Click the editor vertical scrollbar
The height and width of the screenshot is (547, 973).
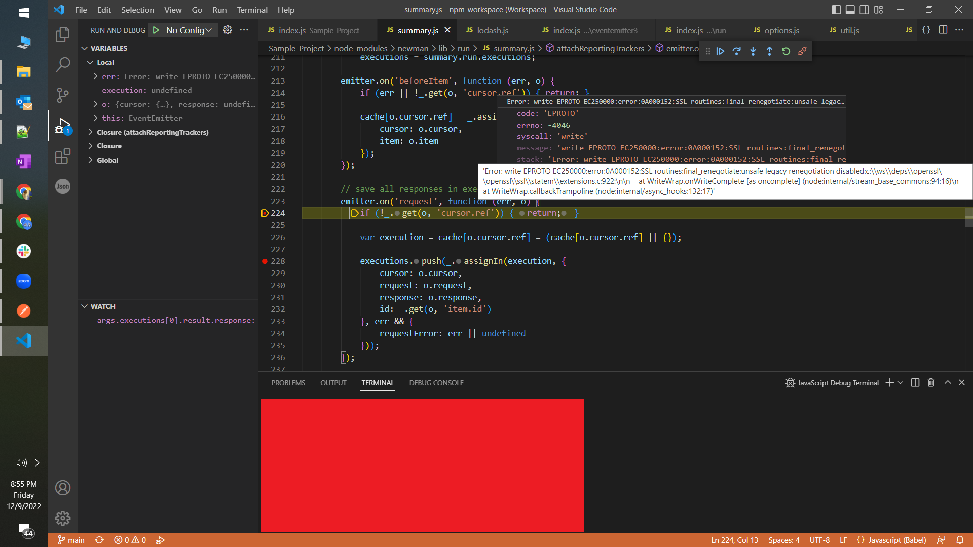point(968,218)
